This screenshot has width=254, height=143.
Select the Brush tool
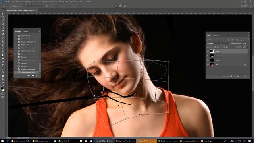pos(3,38)
